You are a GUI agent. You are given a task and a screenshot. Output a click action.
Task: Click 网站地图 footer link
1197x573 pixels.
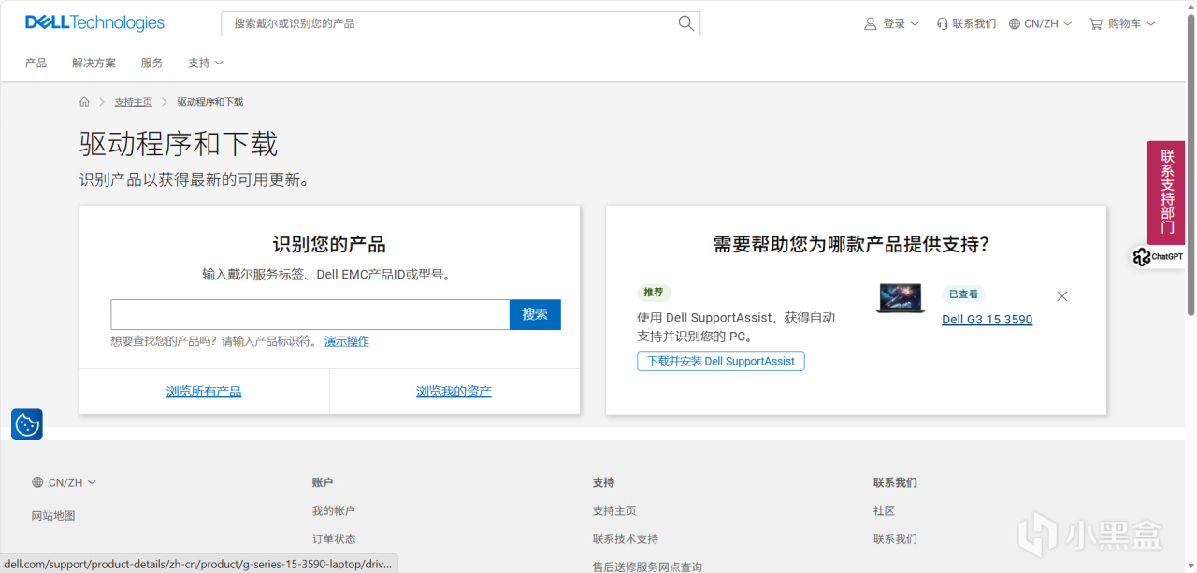(53, 515)
